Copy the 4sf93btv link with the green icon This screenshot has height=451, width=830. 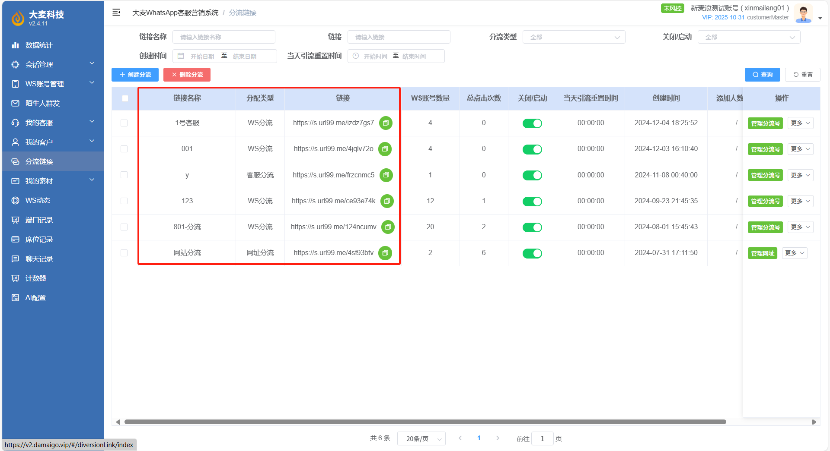pyautogui.click(x=385, y=252)
